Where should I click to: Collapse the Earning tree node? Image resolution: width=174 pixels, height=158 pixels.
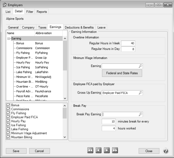[x=9, y=39]
